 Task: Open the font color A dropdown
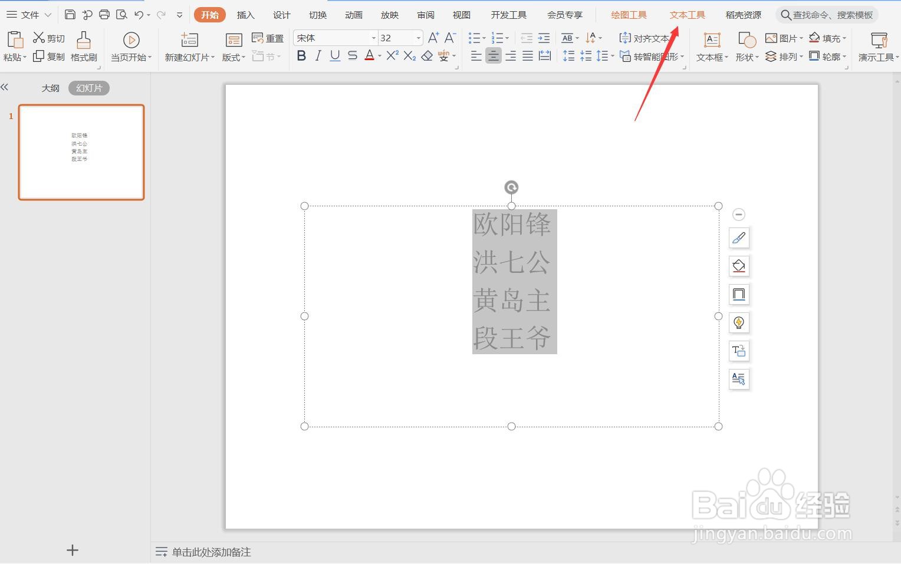tap(380, 56)
